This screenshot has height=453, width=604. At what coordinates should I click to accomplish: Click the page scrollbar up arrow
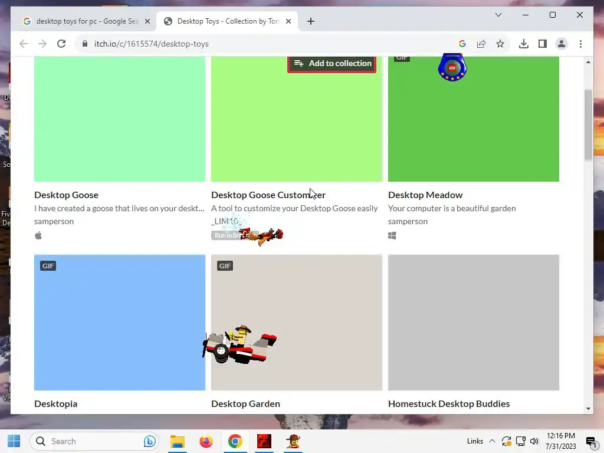588,61
